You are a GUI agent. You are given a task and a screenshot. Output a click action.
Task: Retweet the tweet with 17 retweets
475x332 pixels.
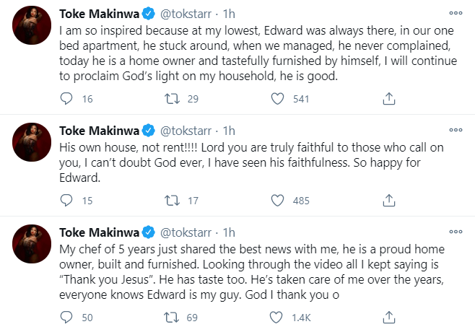[173, 199]
